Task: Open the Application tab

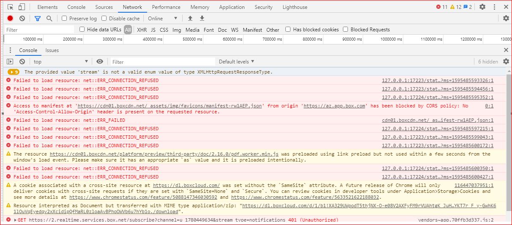Action: pyautogui.click(x=232, y=7)
